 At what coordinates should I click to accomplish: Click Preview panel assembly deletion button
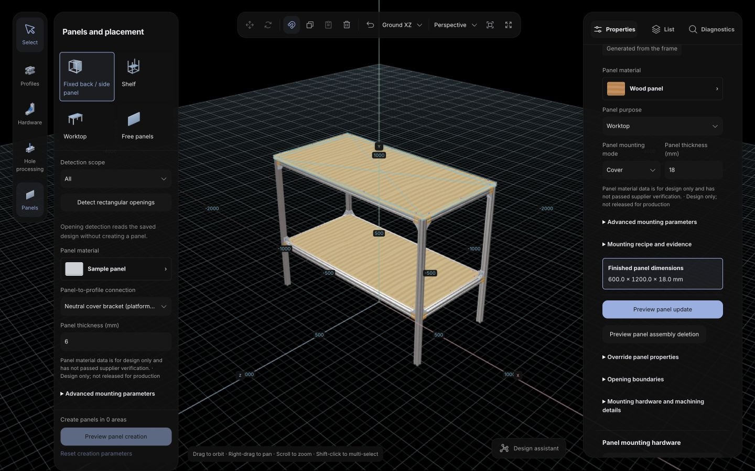pos(654,334)
